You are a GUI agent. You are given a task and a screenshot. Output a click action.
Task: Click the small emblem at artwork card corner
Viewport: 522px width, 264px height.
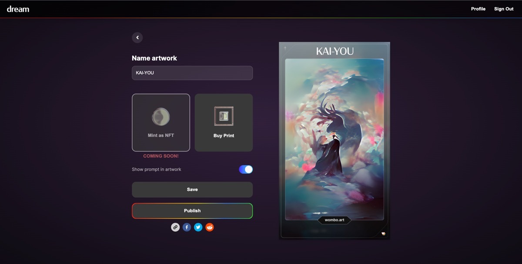click(383, 234)
